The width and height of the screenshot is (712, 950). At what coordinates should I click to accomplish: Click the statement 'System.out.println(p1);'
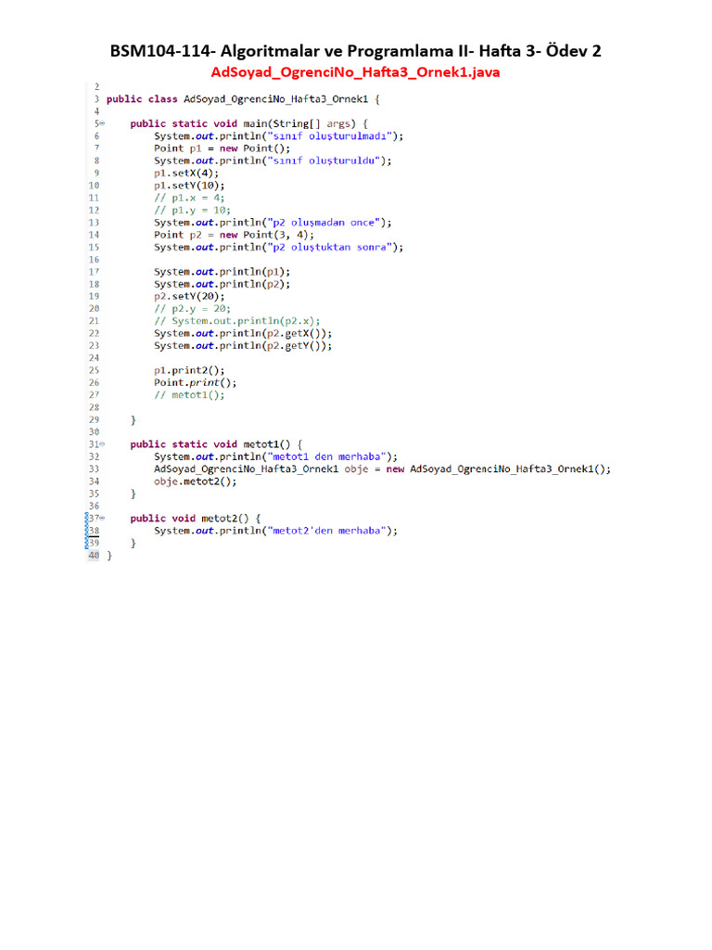[x=222, y=272]
